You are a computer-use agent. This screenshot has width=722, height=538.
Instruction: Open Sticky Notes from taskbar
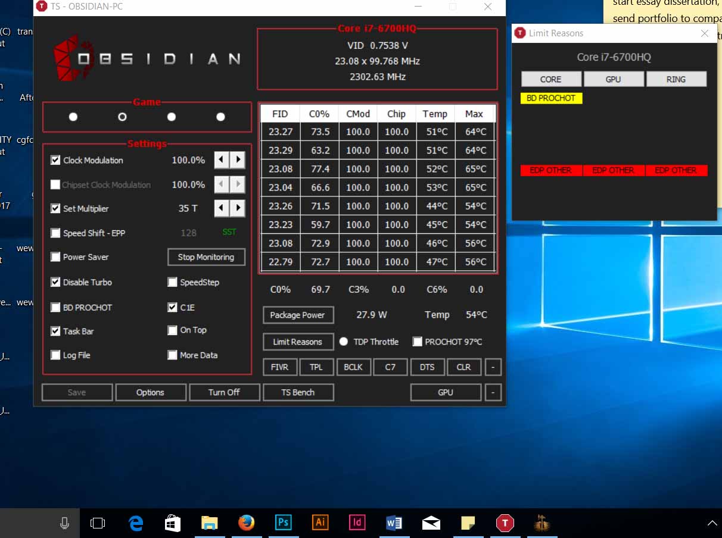[468, 523]
